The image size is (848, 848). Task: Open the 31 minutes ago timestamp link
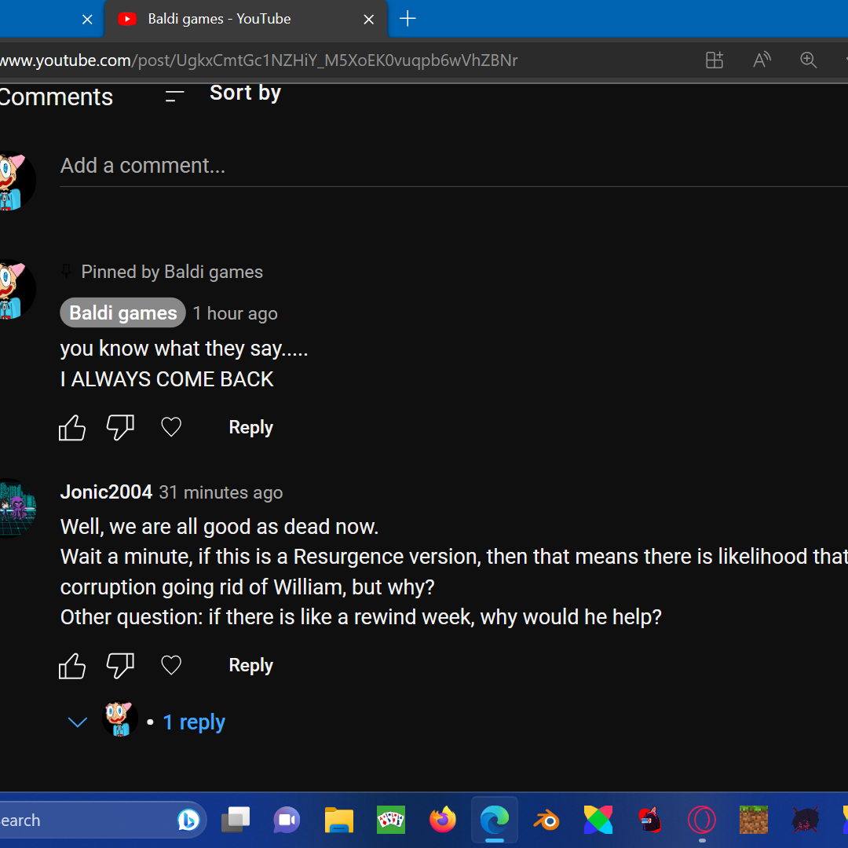221,492
